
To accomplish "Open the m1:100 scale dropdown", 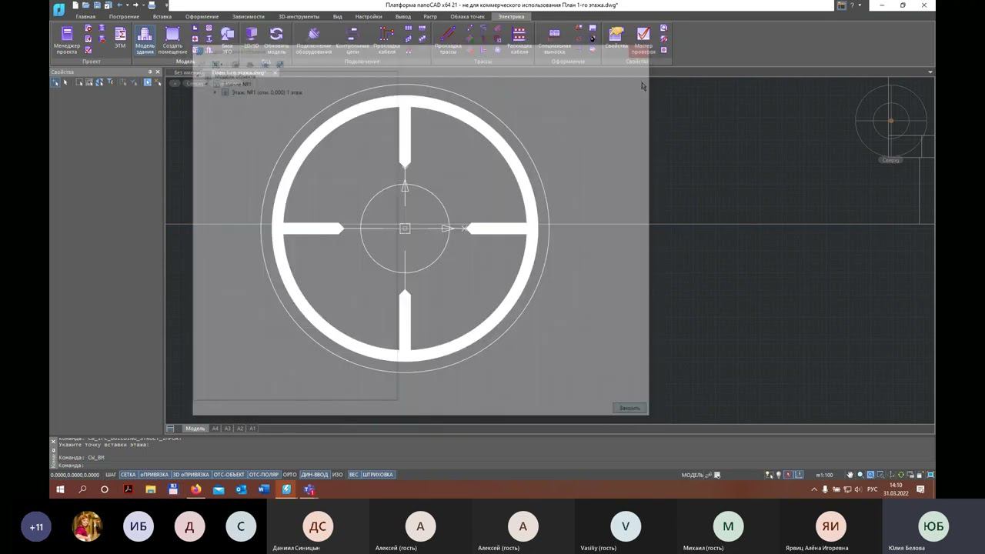I will (824, 475).
